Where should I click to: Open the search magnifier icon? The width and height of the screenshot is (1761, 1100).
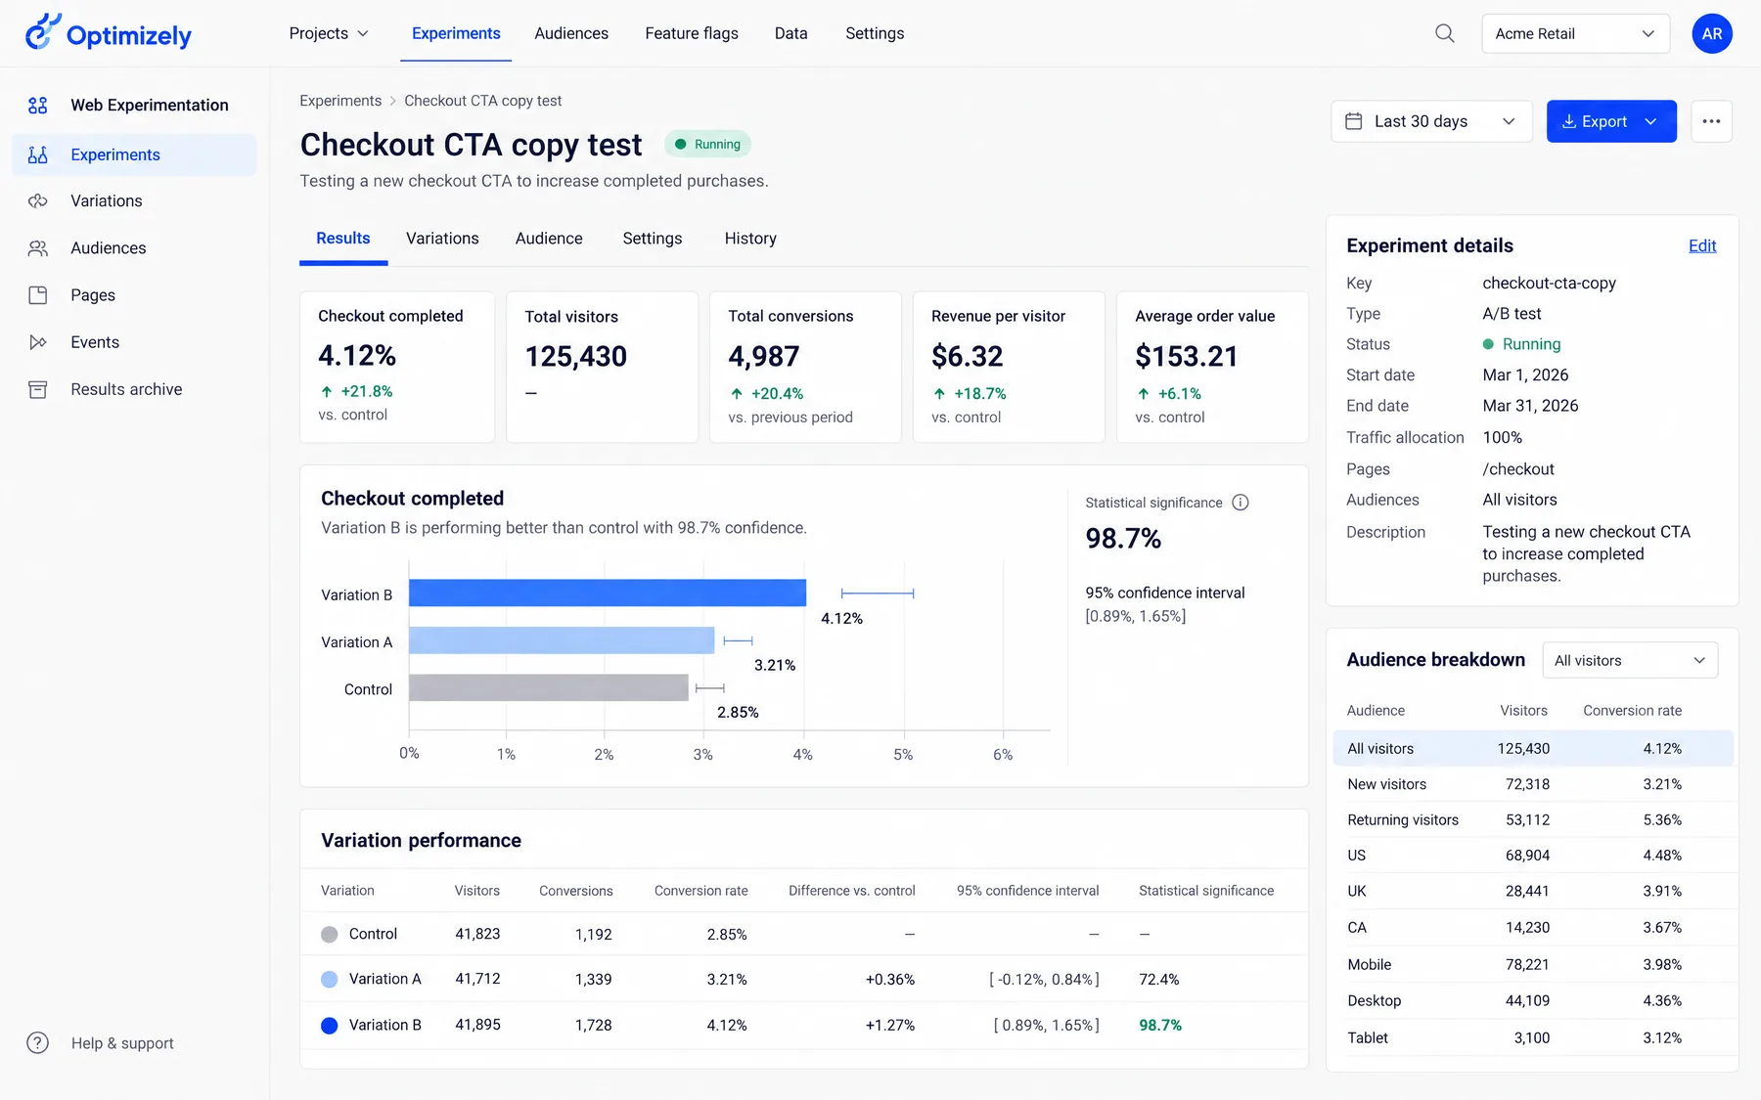1444,33
